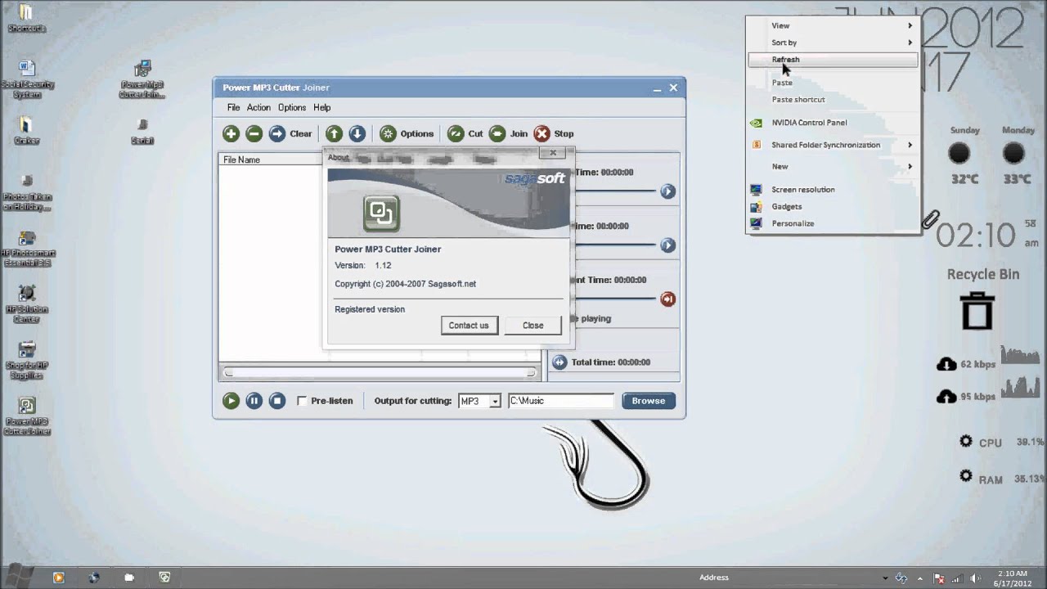Select Gadgets in context menu
Screen dimensions: 1047x589
point(833,207)
